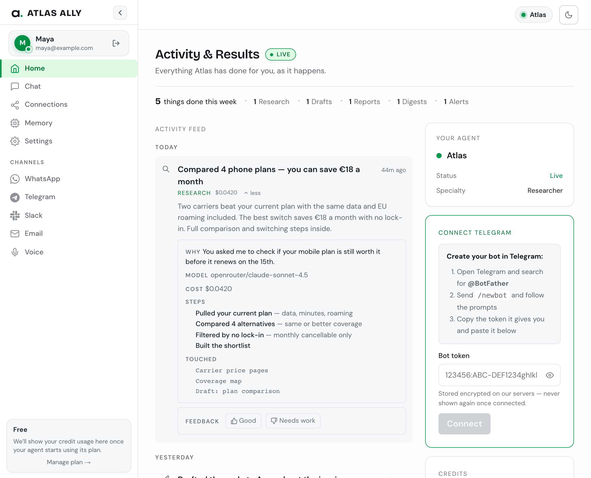Image resolution: width=591 pixels, height=478 pixels.
Task: Click the Researcher specialty value
Action: 545,191
